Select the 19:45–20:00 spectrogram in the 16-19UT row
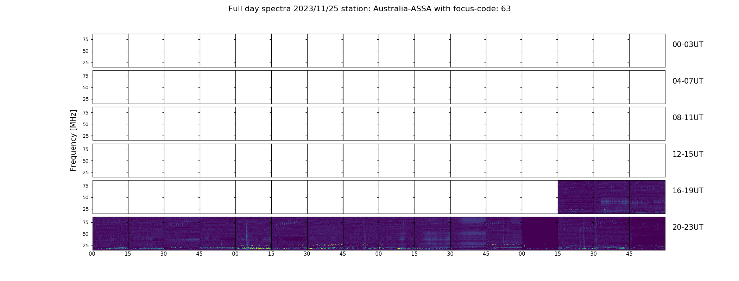Image resolution: width=739 pixels, height=281 pixels. coord(648,197)
